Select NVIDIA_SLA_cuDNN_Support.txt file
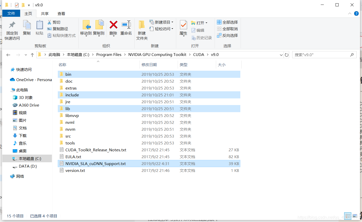 point(149,164)
